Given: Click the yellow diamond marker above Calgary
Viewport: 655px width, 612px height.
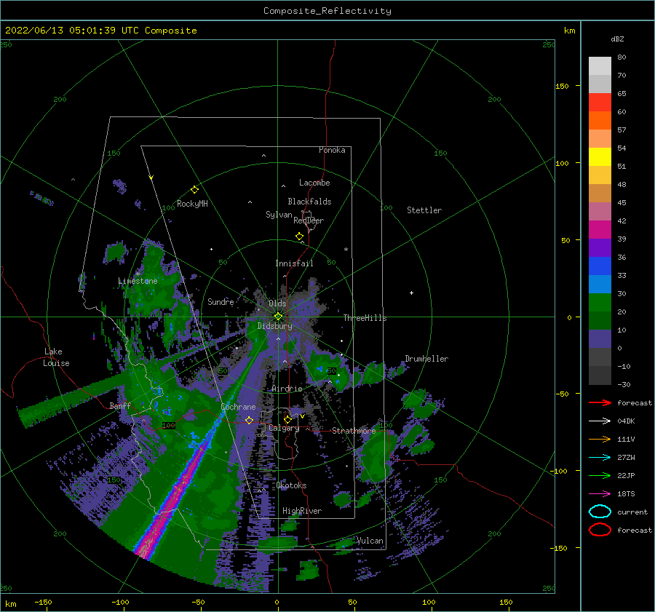Looking at the screenshot, I should point(287,419).
